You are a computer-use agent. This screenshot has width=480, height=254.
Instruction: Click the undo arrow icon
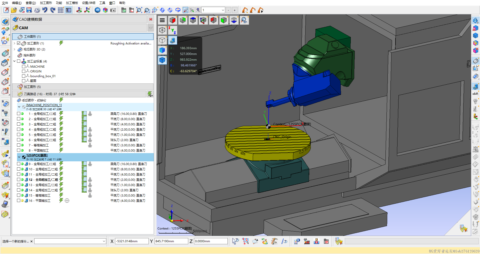click(x=45, y=10)
